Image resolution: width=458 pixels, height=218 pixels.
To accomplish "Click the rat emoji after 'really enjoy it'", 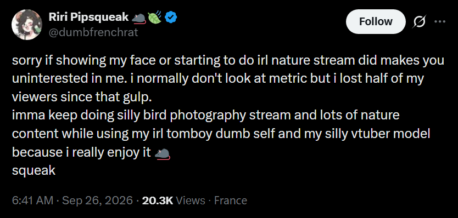I will click(162, 153).
